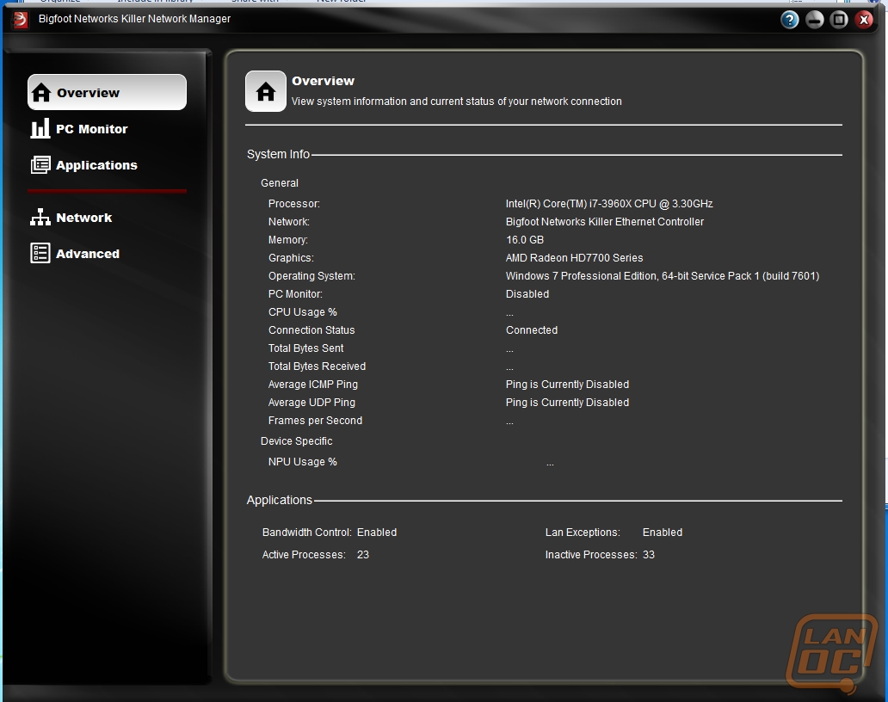Click the CPU Usage % label
Viewport: 888px width, 702px height.
pyautogui.click(x=302, y=312)
